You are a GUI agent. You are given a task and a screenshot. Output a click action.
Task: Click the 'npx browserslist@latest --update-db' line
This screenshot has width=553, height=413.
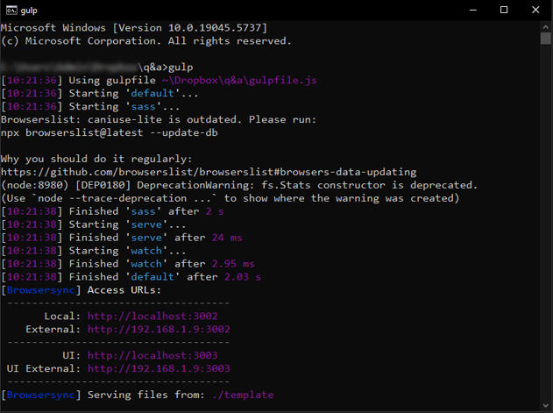[x=110, y=132]
